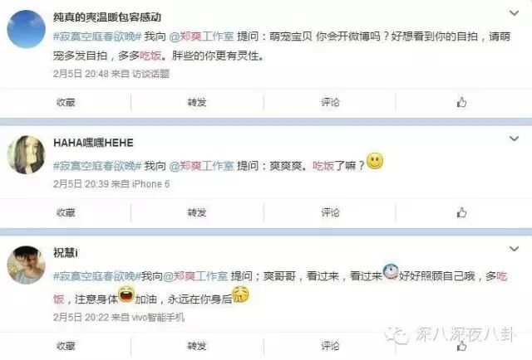Open the 访谈话题 source link in the first post
The height and width of the screenshot is (360, 532).
click(x=150, y=74)
